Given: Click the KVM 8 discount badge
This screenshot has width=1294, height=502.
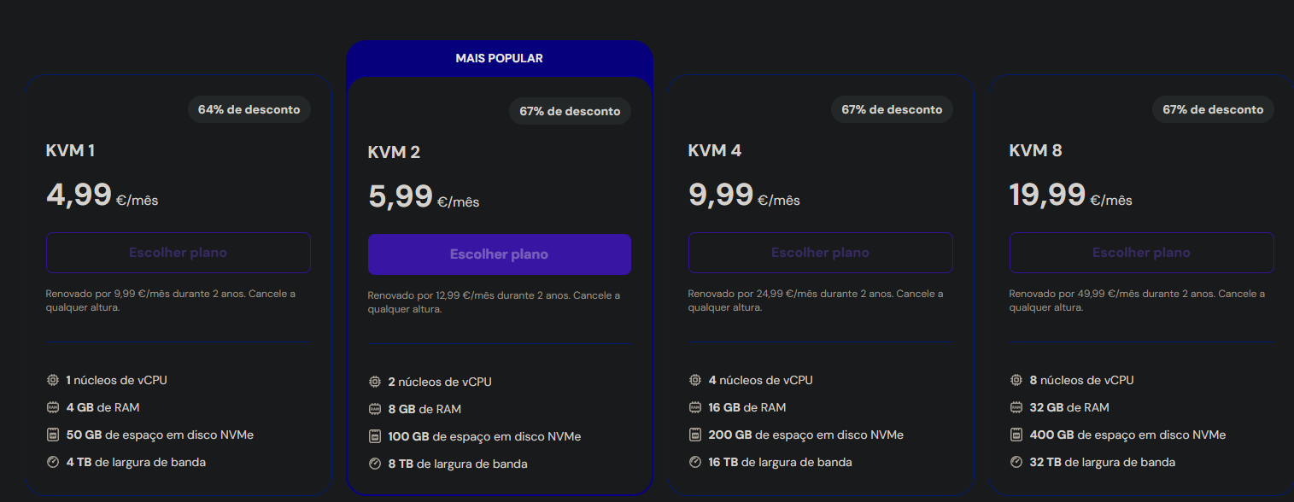Looking at the screenshot, I should pos(1212,109).
